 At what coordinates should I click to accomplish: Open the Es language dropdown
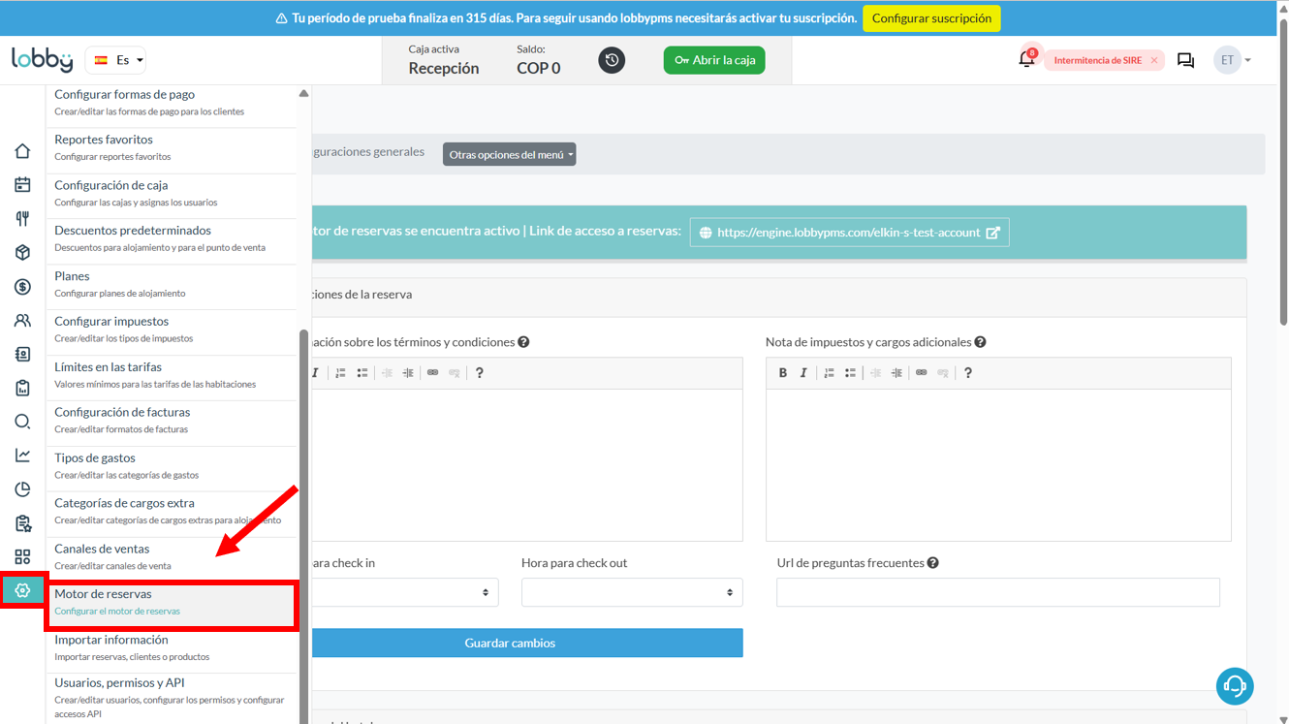(115, 60)
